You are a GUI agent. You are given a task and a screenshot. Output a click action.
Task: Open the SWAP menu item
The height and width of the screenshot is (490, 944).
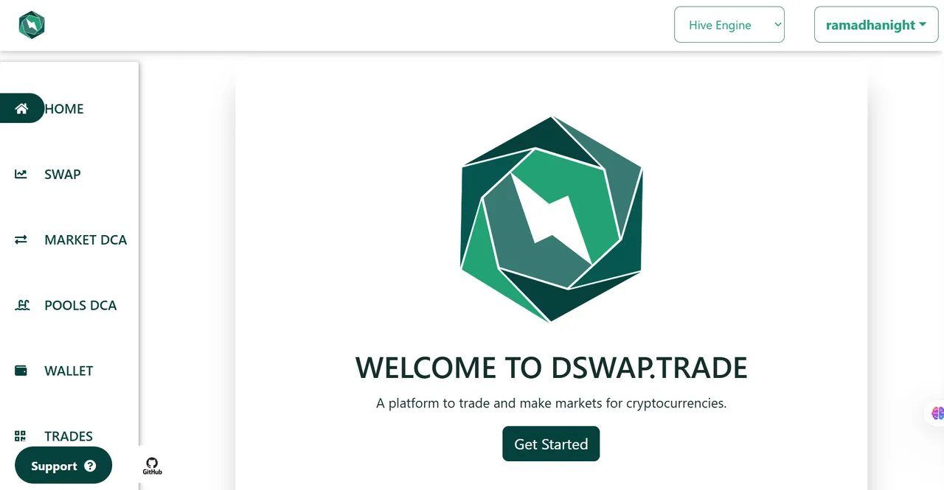[x=63, y=174]
